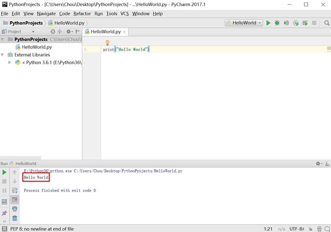Open Project panel settings gear
This screenshot has width=331, height=232.
click(x=69, y=31)
